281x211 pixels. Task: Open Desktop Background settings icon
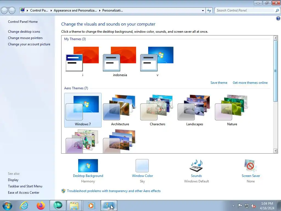click(x=88, y=166)
